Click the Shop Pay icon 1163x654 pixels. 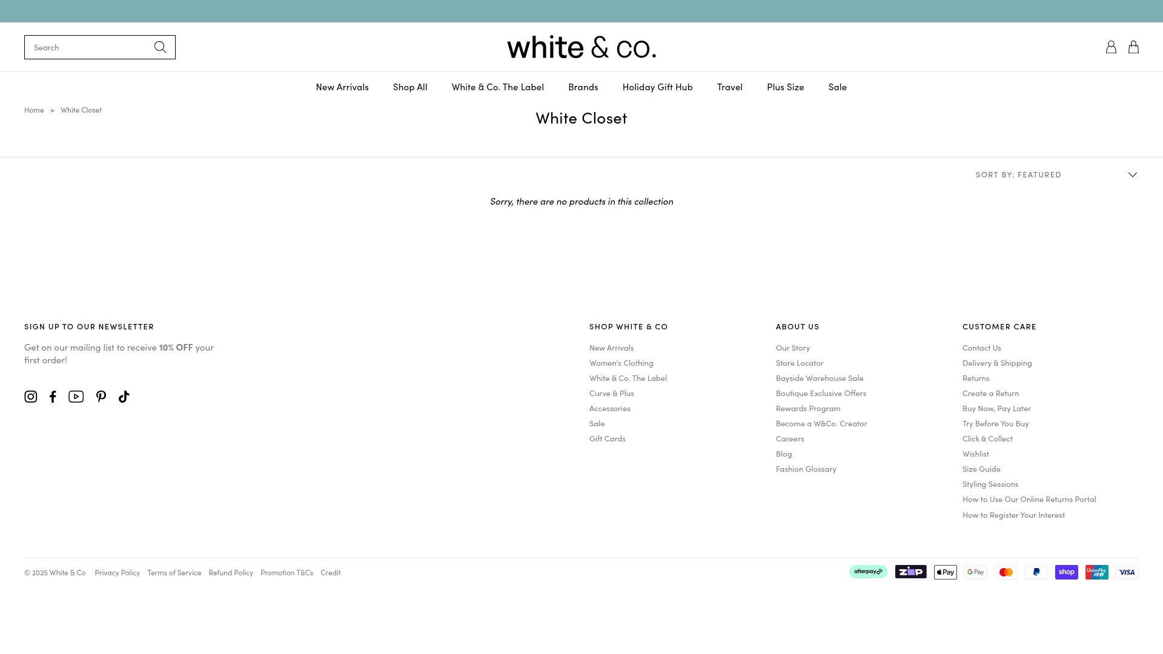point(1067,572)
